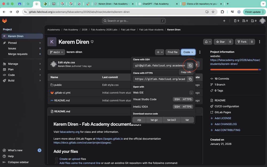This screenshot has width=267, height=167.
Task: Expand Code section in sidebar
Action: pyautogui.click(x=22, y=75)
